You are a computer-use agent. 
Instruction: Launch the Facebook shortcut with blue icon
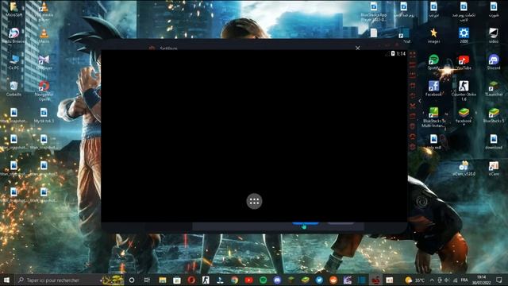[433, 88]
